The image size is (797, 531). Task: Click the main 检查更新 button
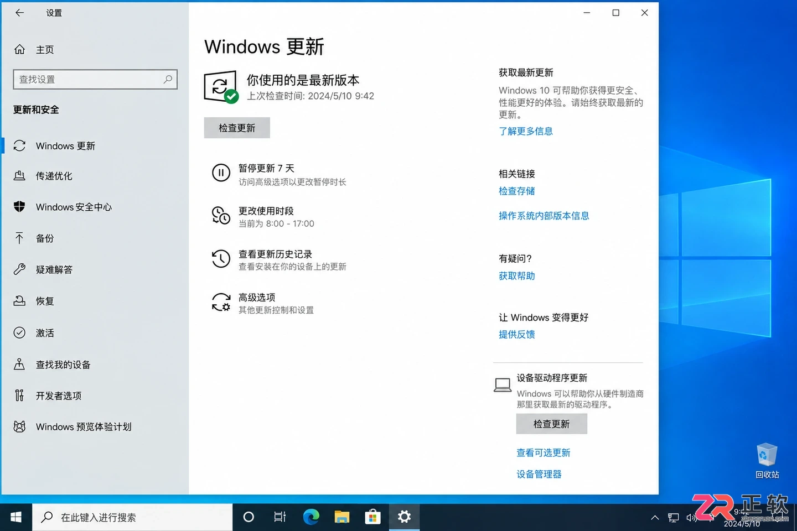(237, 128)
